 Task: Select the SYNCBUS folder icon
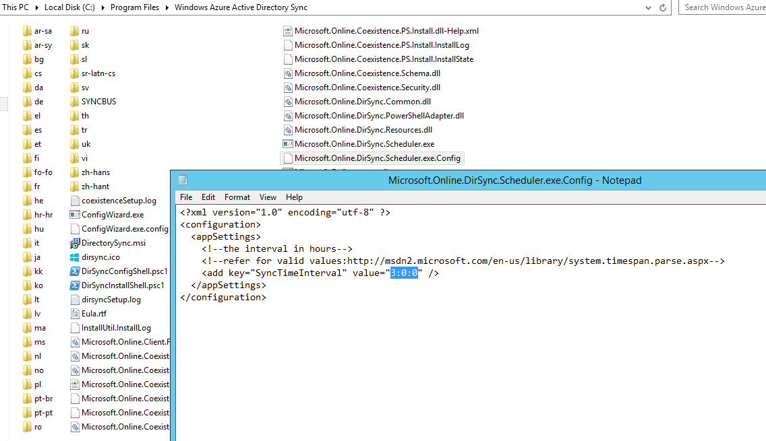pyautogui.click(x=76, y=102)
